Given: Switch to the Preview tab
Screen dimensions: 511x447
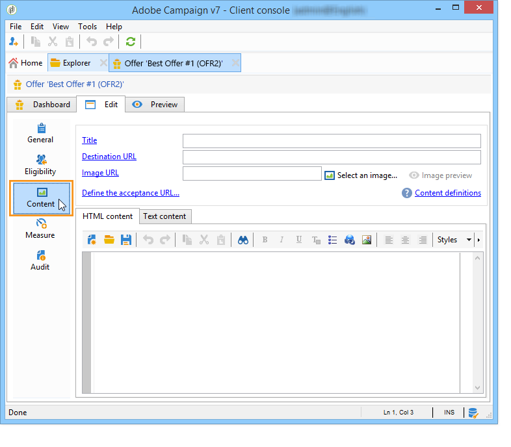Looking at the screenshot, I should click(x=155, y=105).
